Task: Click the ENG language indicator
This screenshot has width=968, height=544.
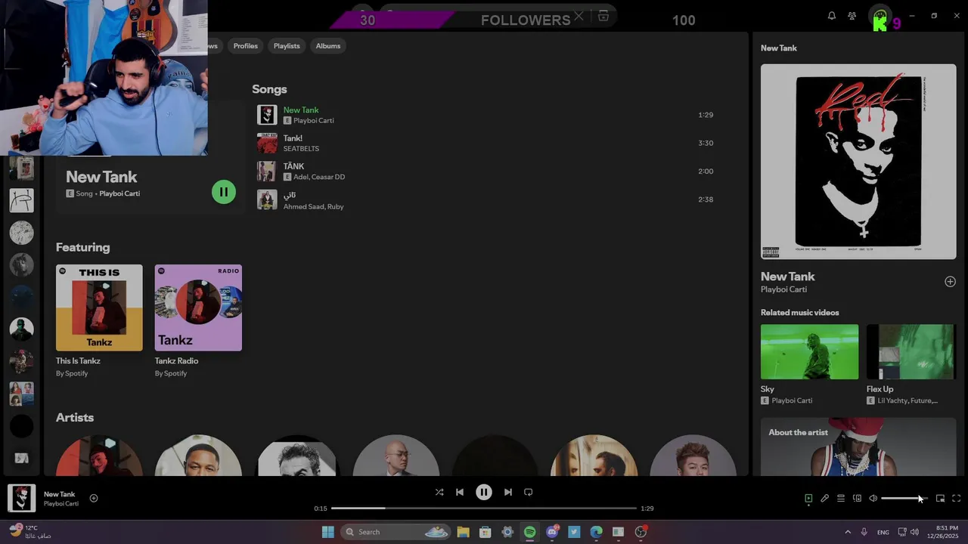Action: [x=883, y=532]
